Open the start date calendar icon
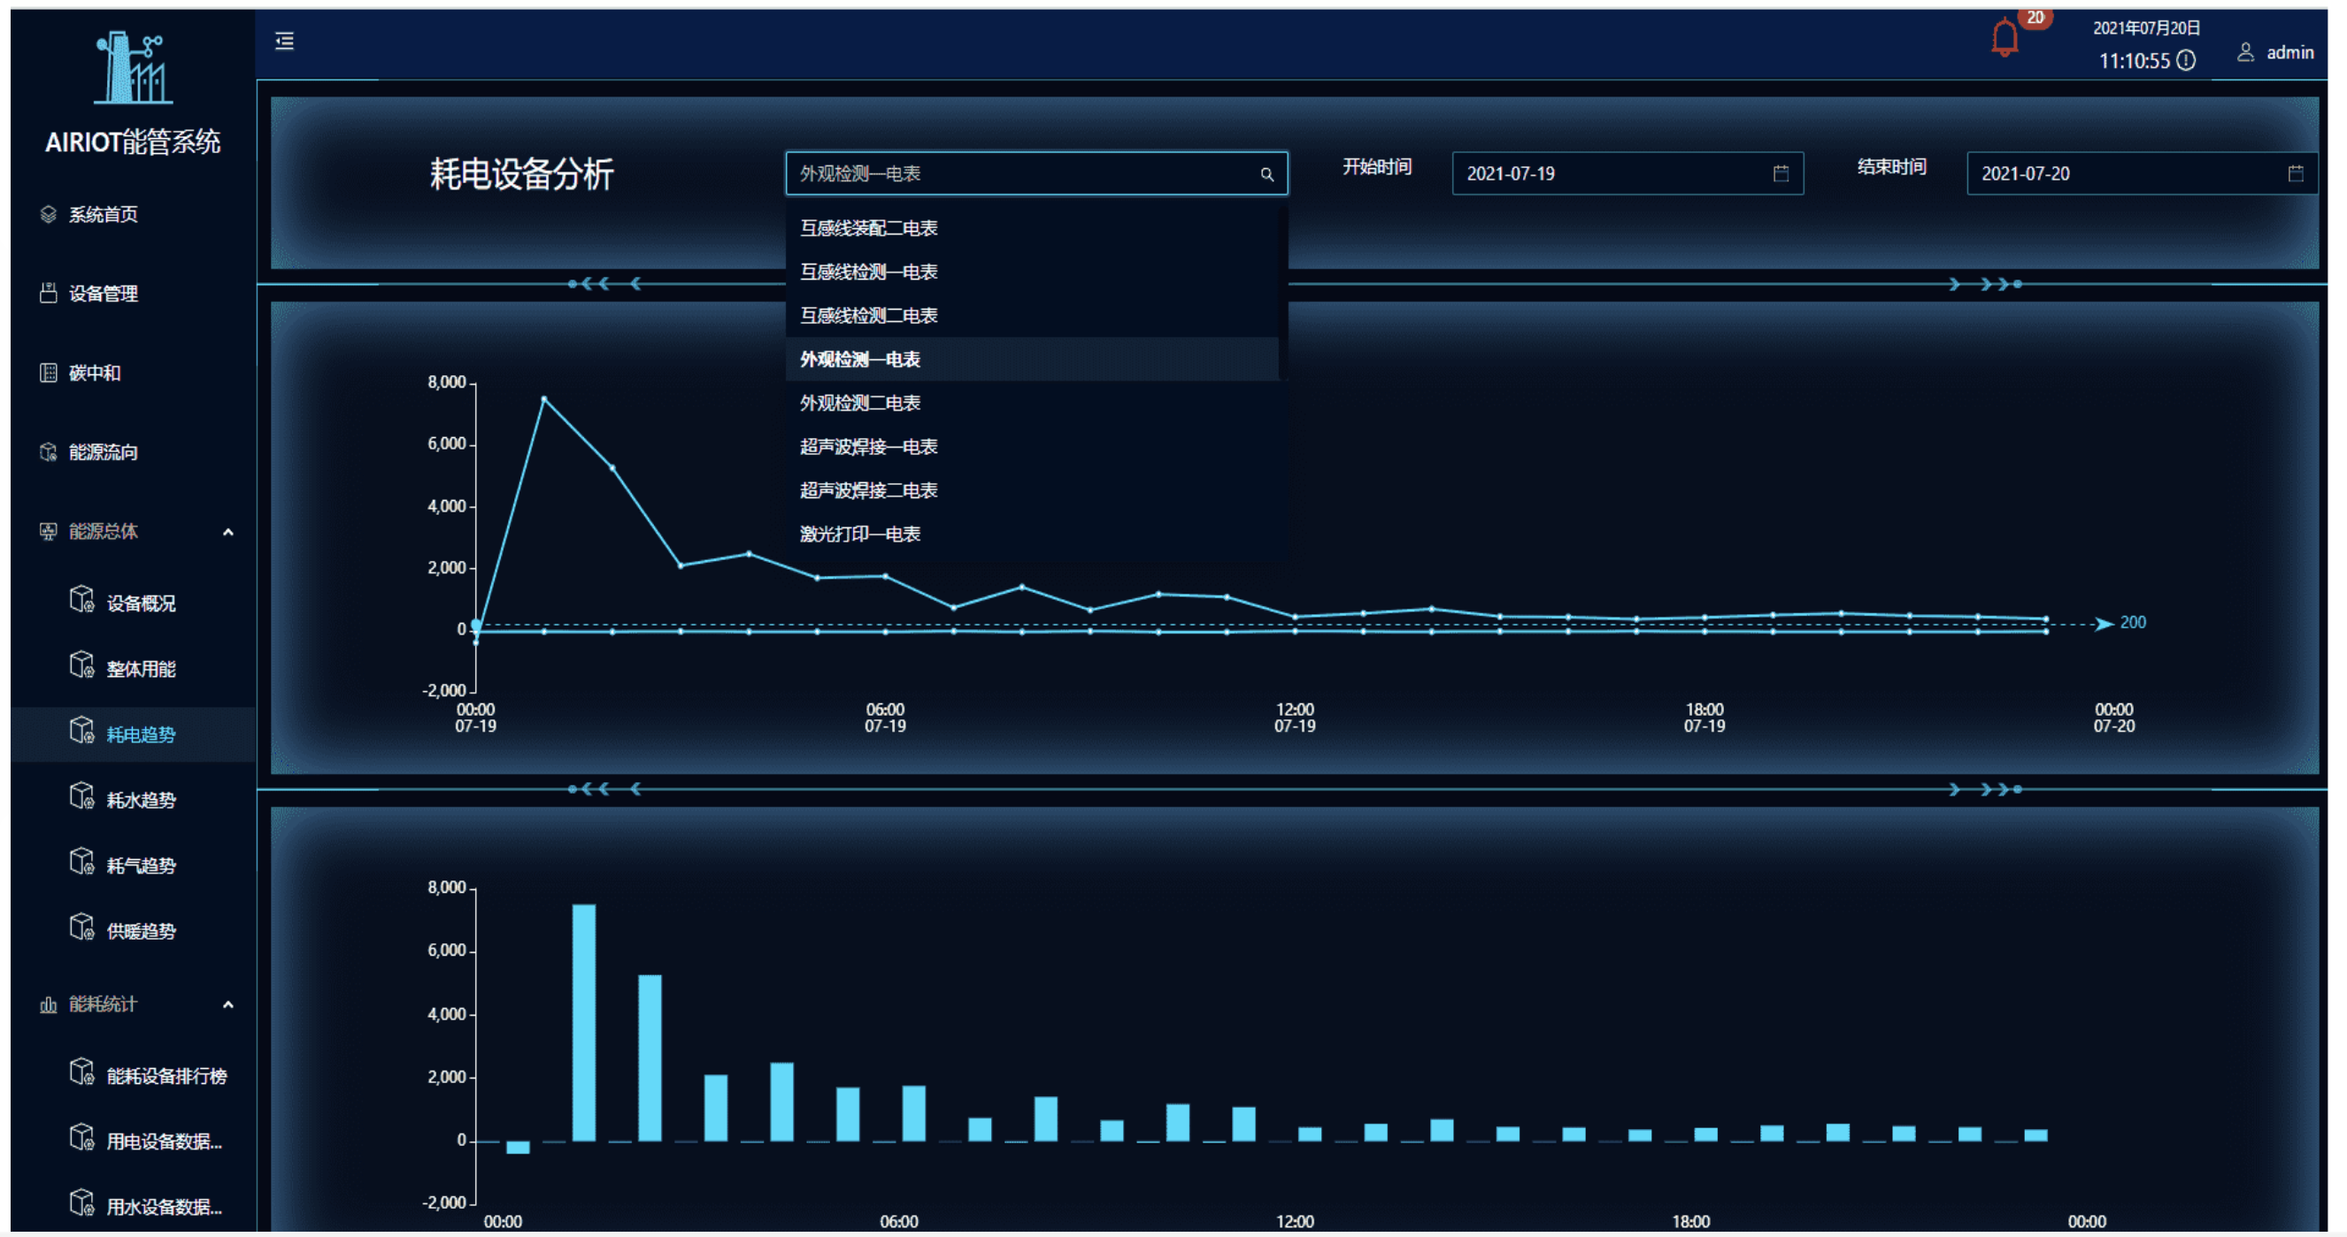2347x1237 pixels. [1781, 173]
